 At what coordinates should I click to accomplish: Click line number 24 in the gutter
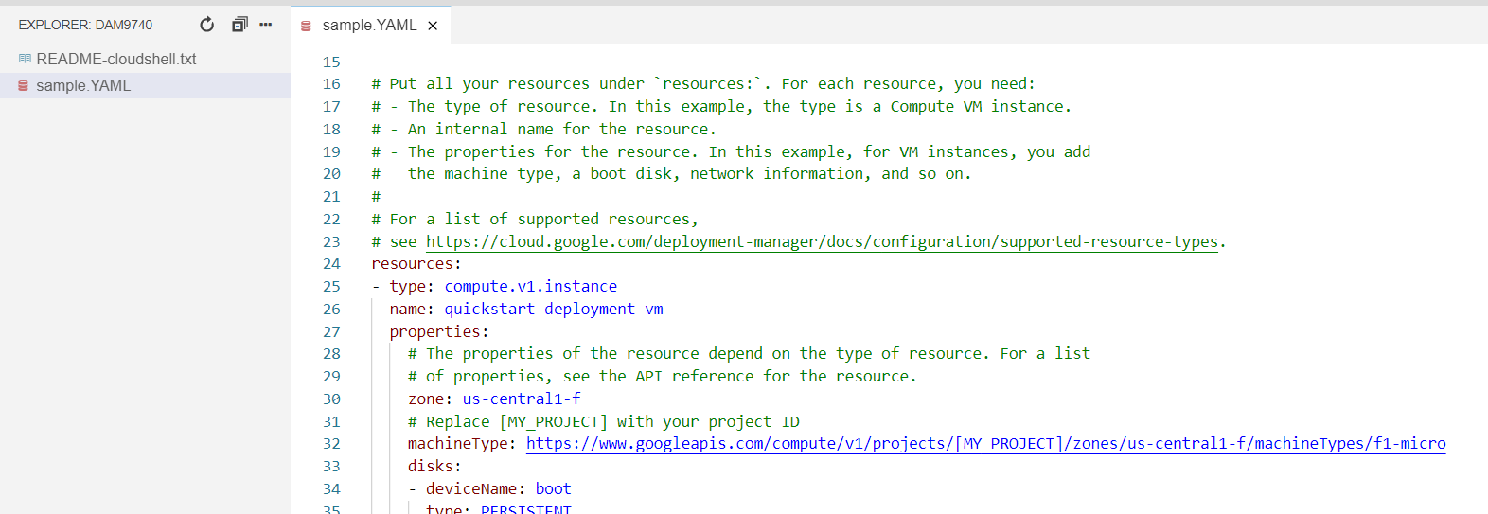click(331, 264)
